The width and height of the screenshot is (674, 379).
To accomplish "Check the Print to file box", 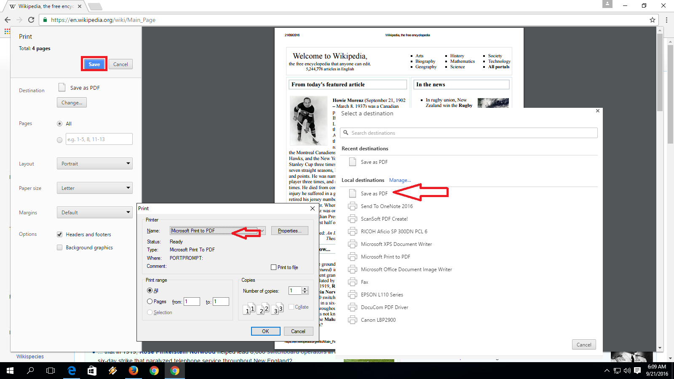I will point(274,267).
